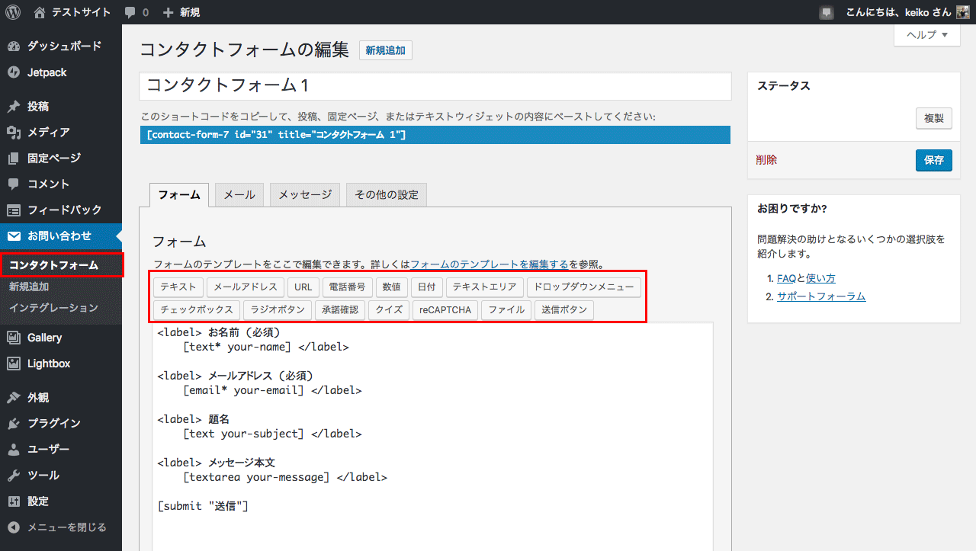Insert a URL tag
Screen dimensions: 976x551
(x=303, y=287)
